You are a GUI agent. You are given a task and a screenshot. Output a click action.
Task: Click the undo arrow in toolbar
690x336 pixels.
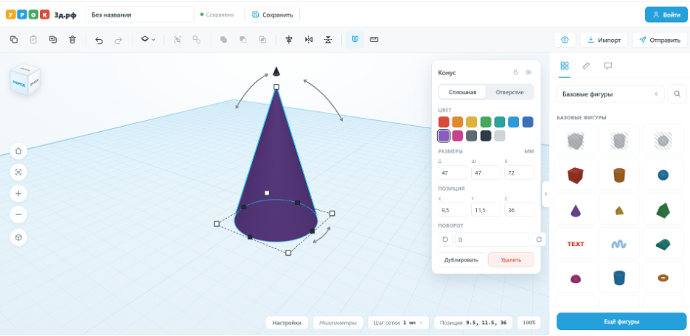[99, 40]
